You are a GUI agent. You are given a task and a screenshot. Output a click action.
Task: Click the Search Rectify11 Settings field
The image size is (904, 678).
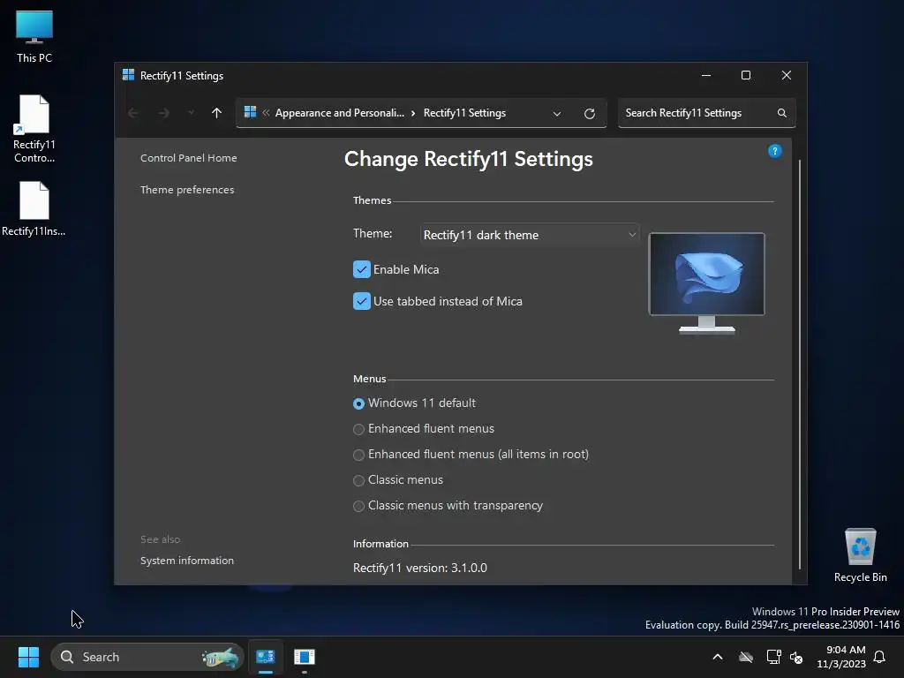[x=706, y=113]
